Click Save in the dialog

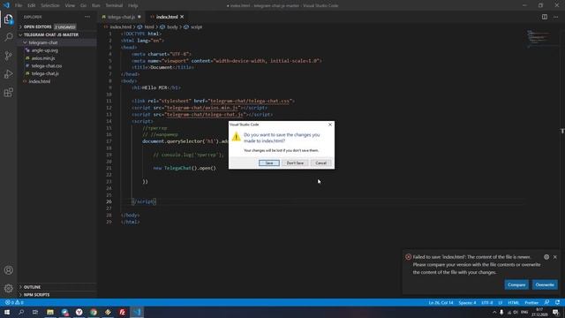point(269,163)
